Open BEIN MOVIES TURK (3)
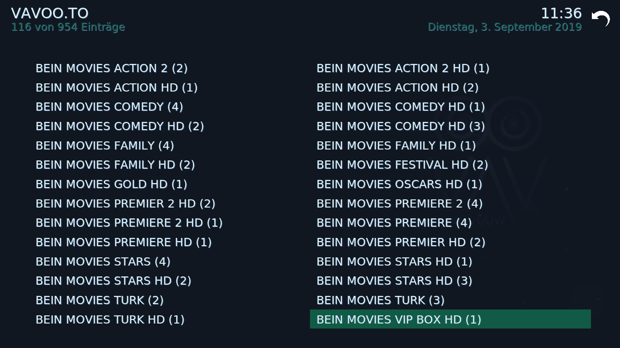The width and height of the screenshot is (620, 348). click(x=450, y=300)
